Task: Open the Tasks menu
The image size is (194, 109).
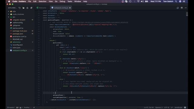Action: 70,2
